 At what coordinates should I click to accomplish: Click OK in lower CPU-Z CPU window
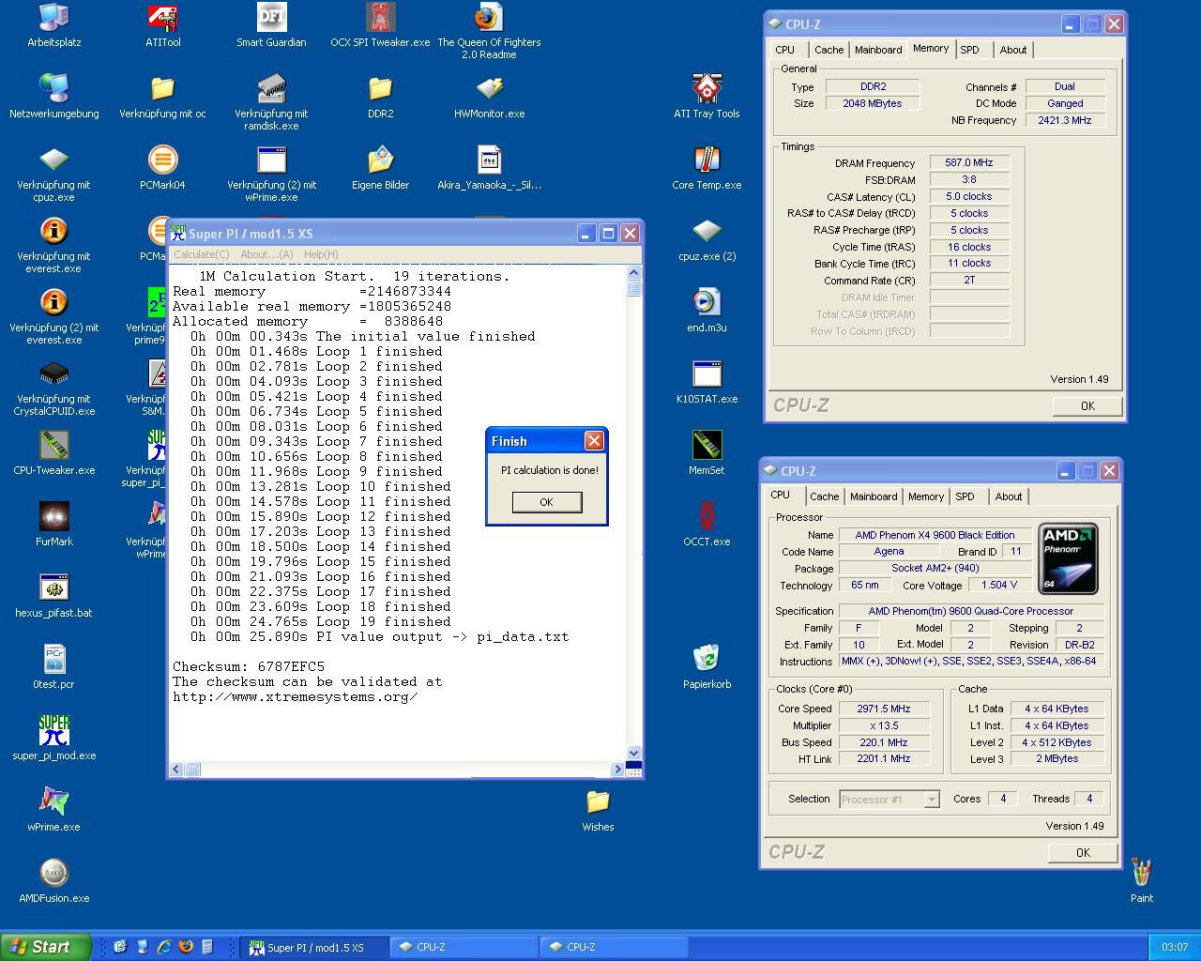coord(1083,853)
